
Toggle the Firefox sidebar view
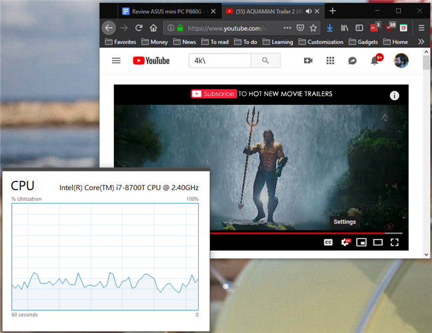(x=359, y=28)
